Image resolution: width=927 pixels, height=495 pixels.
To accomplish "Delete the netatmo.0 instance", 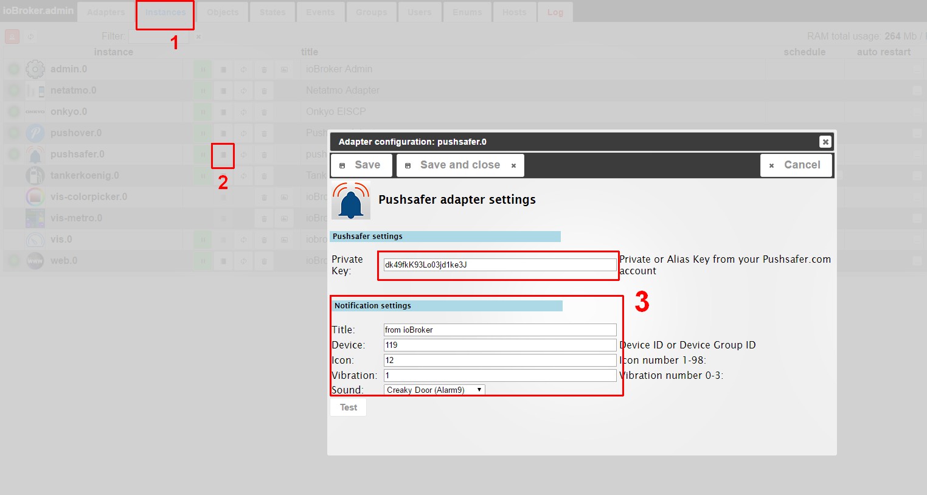I will click(x=264, y=91).
